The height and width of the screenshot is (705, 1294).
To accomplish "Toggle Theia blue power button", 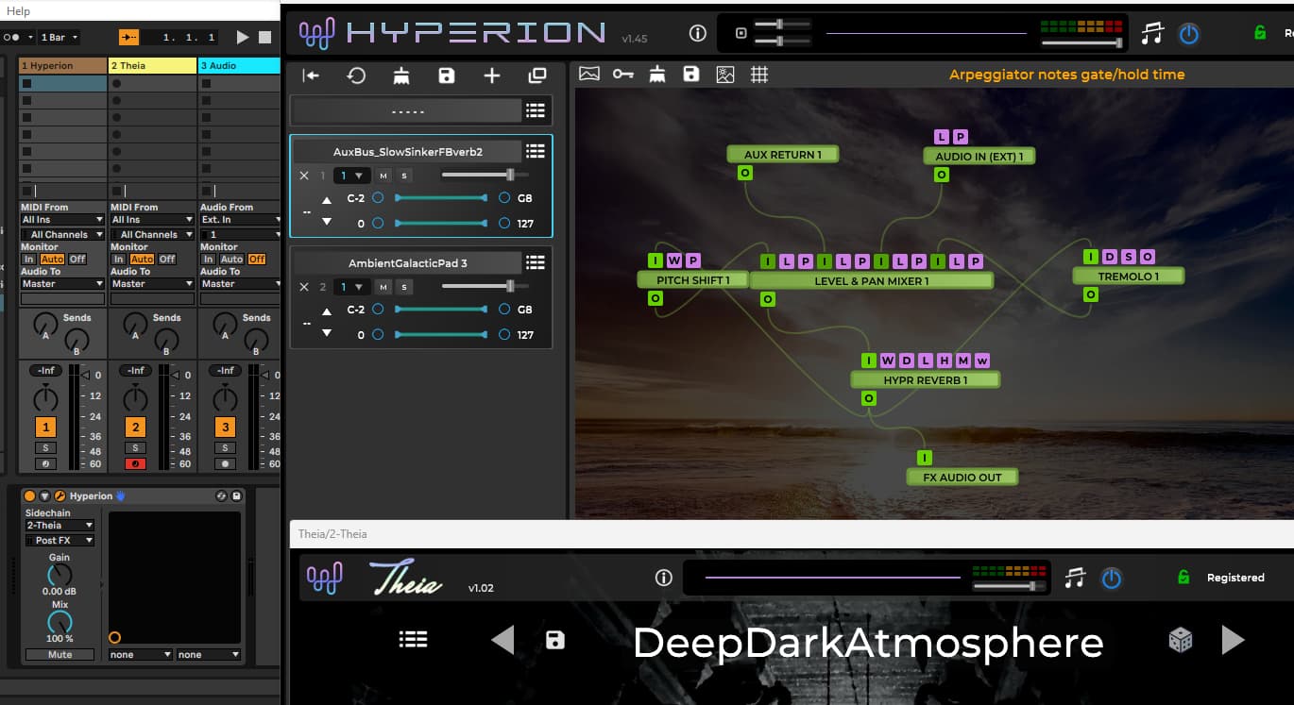I will tap(1112, 578).
